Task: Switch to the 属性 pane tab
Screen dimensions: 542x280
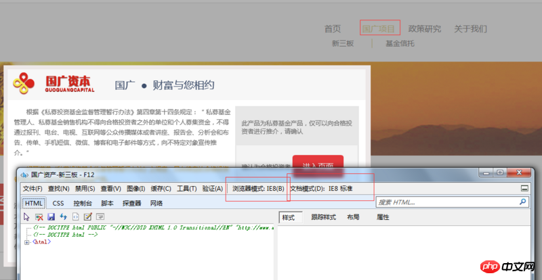Action: pyautogui.click(x=383, y=217)
